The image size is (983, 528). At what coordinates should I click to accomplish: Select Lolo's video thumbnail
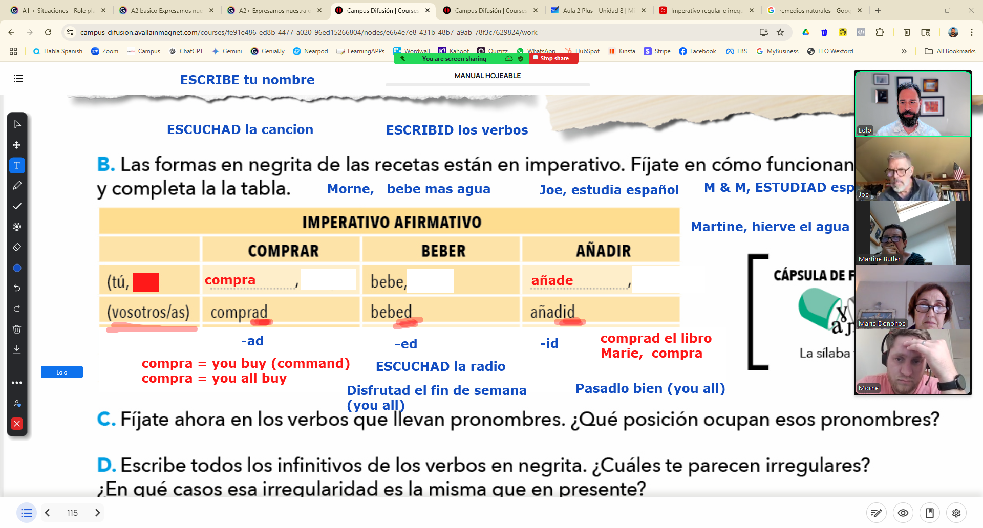[x=913, y=104]
